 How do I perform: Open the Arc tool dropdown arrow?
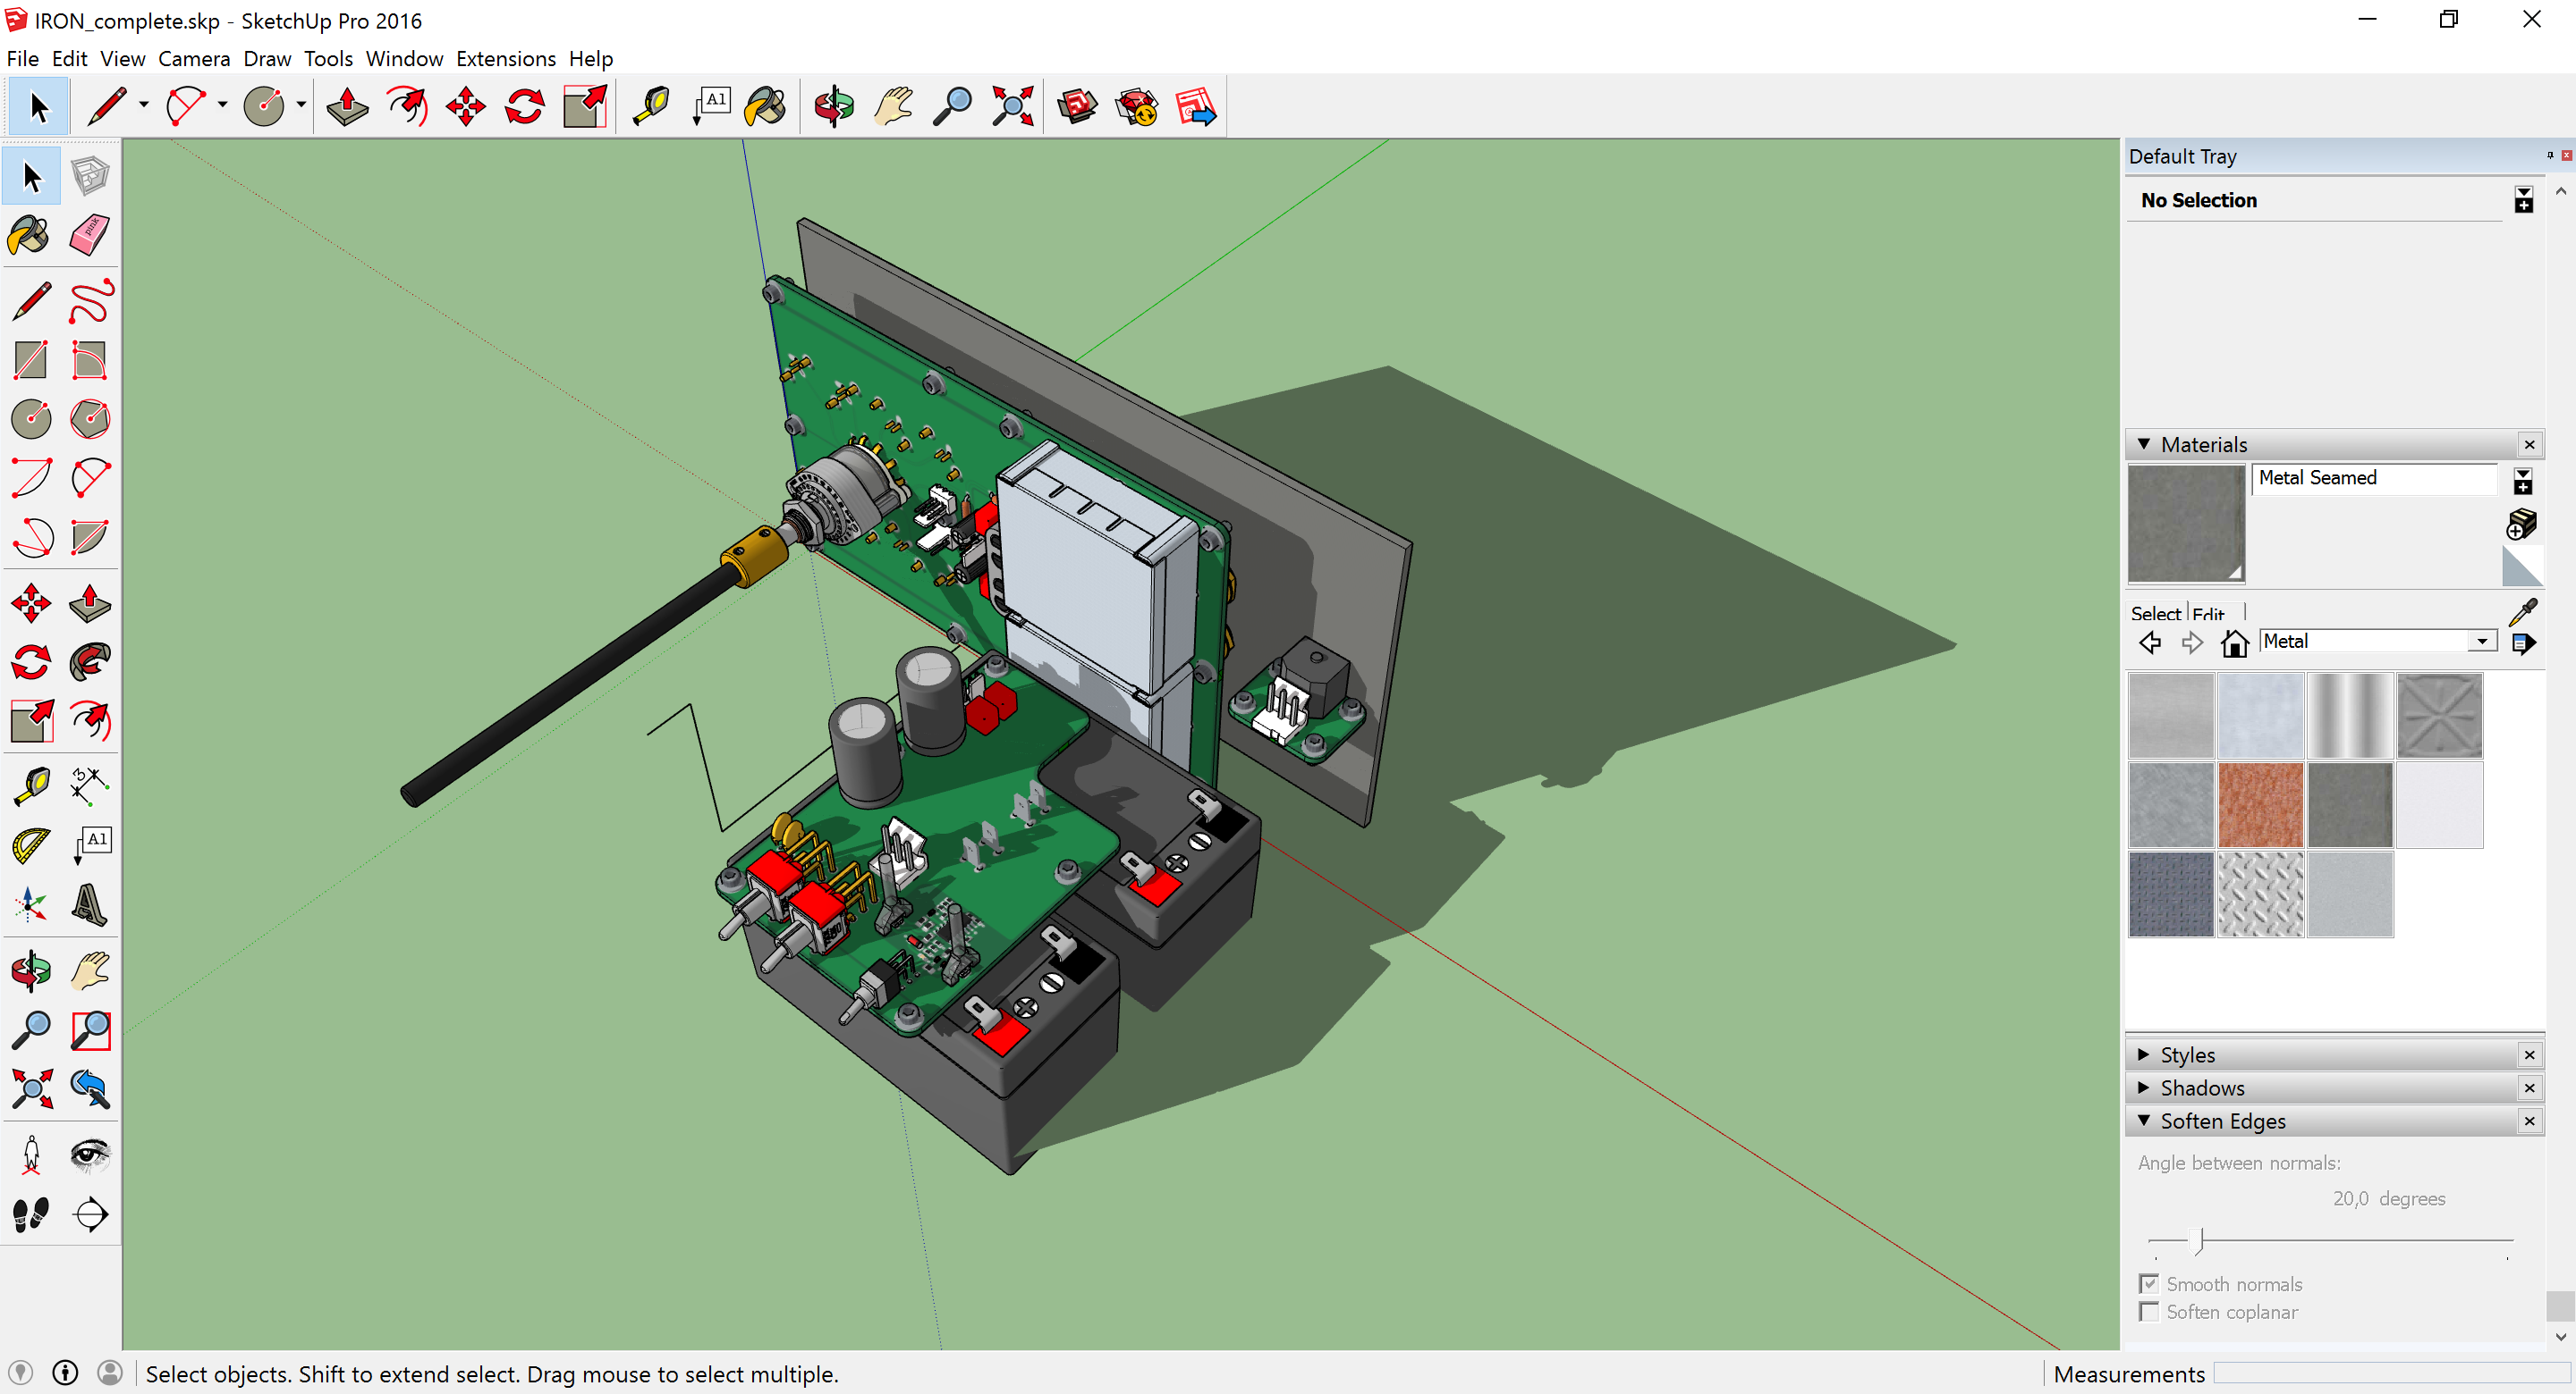pos(222,105)
